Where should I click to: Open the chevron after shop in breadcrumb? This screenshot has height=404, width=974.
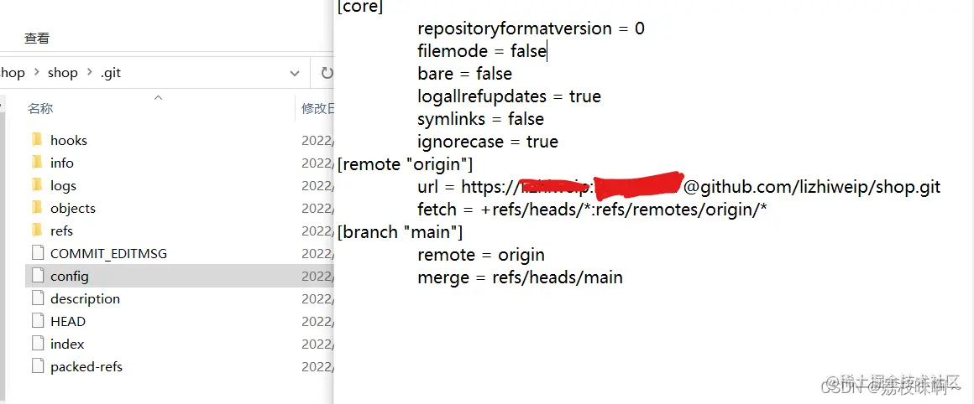[x=89, y=73]
